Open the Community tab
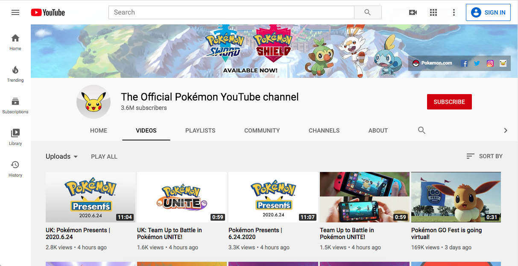Image resolution: width=518 pixels, height=266 pixels. 262,130
